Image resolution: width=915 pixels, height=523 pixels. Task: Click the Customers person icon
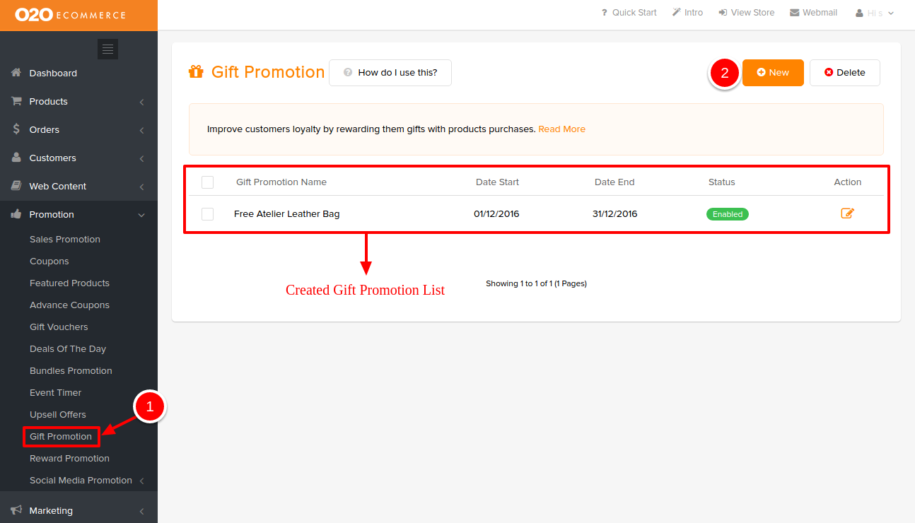tap(16, 158)
